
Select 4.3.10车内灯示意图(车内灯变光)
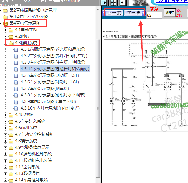pyautogui.click(x=50, y=108)
